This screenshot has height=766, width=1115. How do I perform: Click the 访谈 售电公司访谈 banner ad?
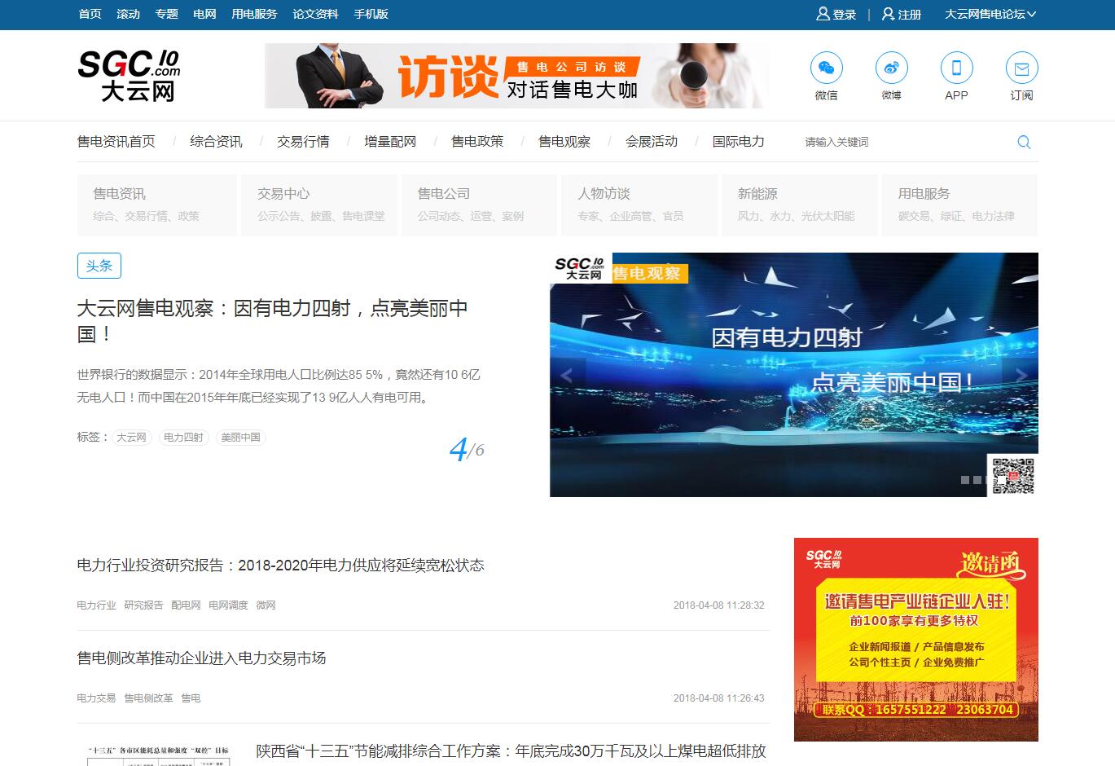(x=516, y=76)
